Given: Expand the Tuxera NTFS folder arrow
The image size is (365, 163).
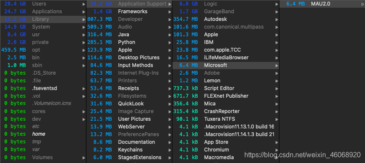Looking at the screenshot, I should (x=277, y=119).
